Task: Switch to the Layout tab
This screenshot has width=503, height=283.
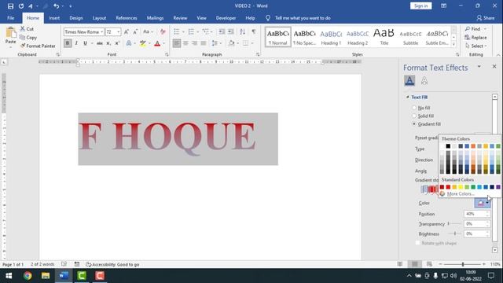Action: click(100, 18)
